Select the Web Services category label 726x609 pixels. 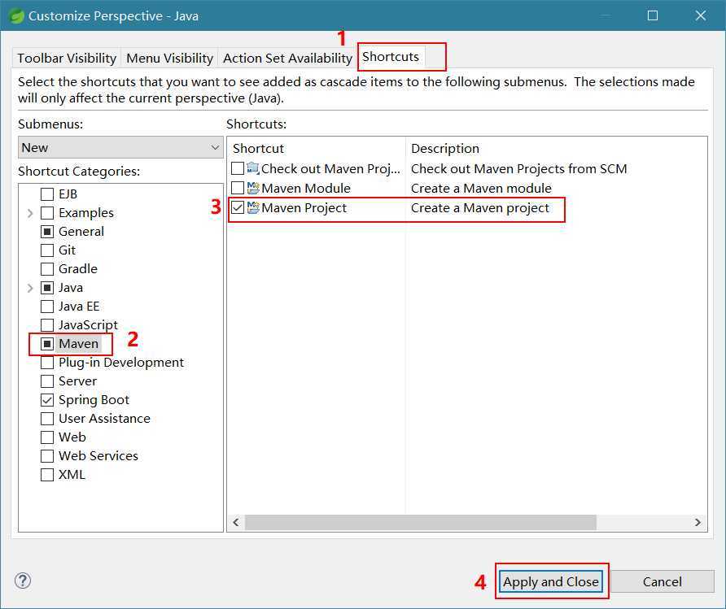point(98,456)
